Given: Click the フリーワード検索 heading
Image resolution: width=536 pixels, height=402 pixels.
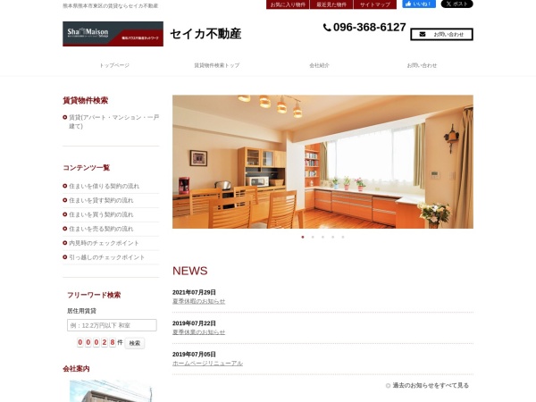Looking at the screenshot, I should [x=94, y=296].
